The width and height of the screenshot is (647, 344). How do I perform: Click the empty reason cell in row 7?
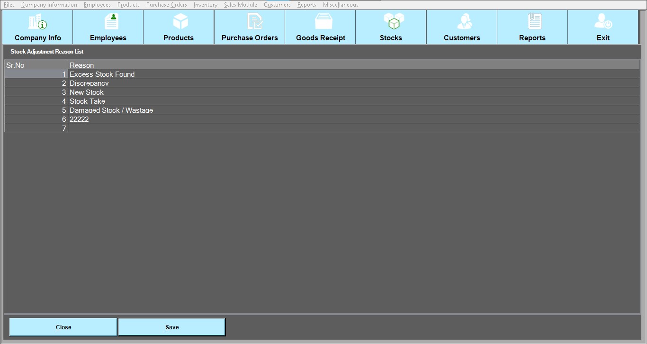coord(353,128)
